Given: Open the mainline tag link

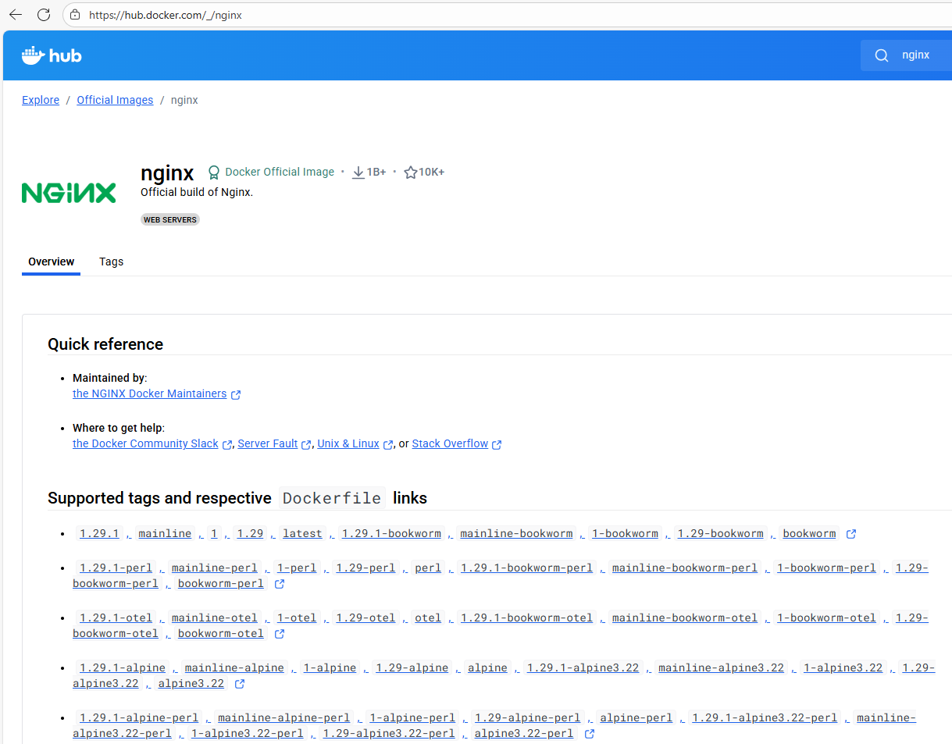Looking at the screenshot, I should [165, 533].
